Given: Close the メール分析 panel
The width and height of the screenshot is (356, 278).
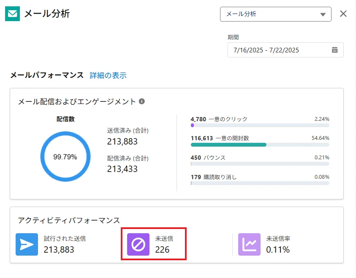Looking at the screenshot, I should tap(343, 14).
